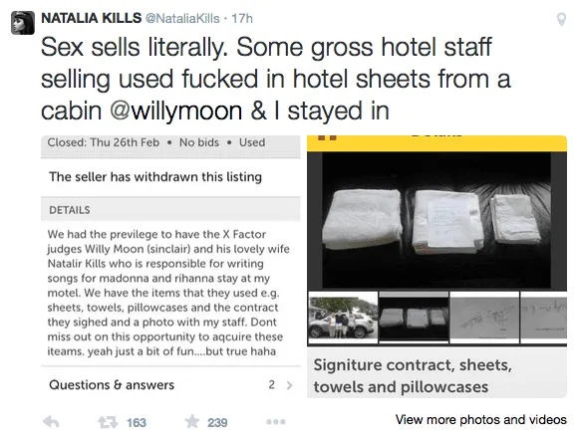Open the large folded sheets photo
The height and width of the screenshot is (441, 578).
click(436, 220)
